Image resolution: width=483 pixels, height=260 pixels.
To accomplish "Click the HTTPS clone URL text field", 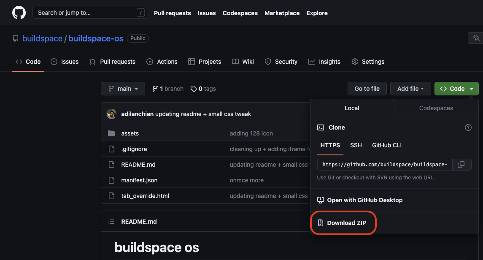I will 385,165.
